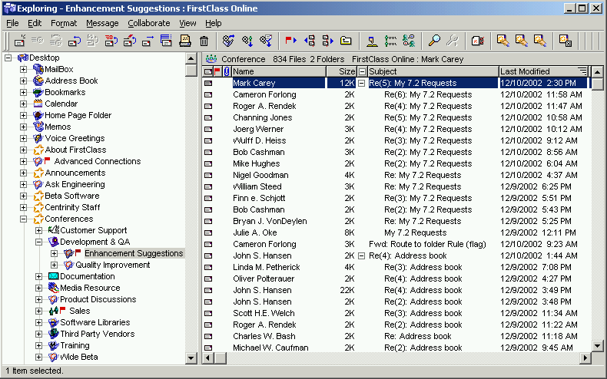The image size is (607, 379).
Task: Collapse the Development & QA node
Action: [38, 242]
